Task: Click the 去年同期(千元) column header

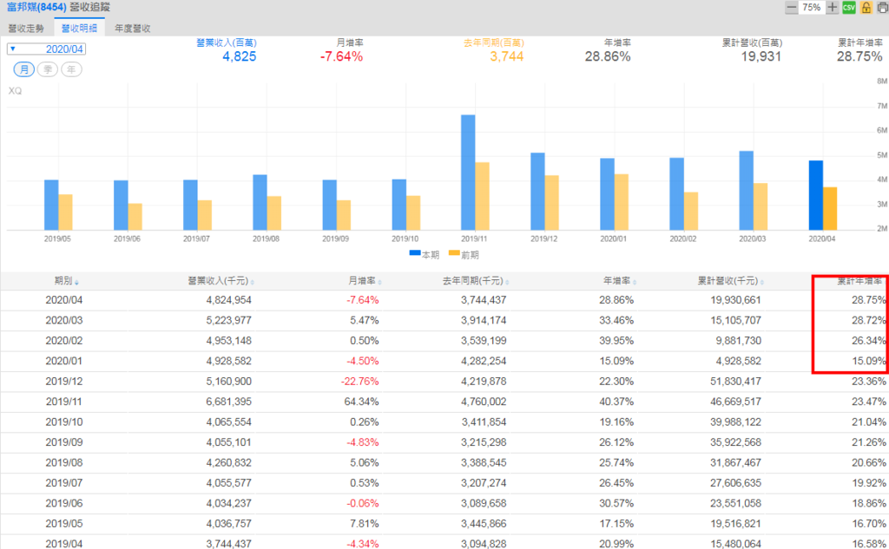Action: [473, 281]
